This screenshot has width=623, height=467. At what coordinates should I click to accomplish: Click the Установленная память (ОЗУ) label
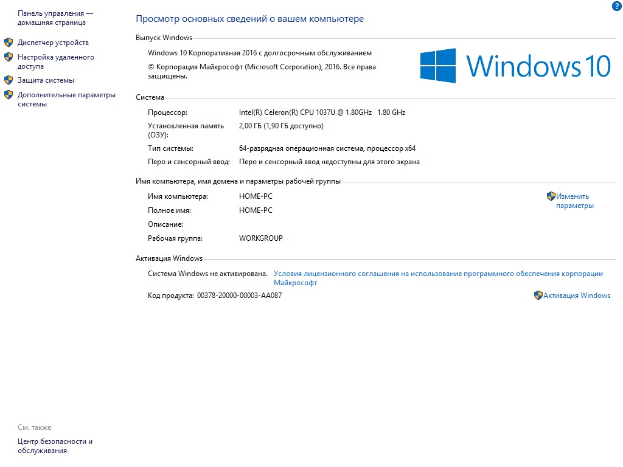pyautogui.click(x=186, y=130)
